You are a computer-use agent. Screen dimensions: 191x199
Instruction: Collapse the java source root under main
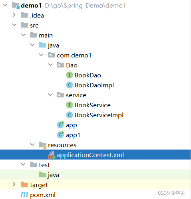(x=32, y=45)
